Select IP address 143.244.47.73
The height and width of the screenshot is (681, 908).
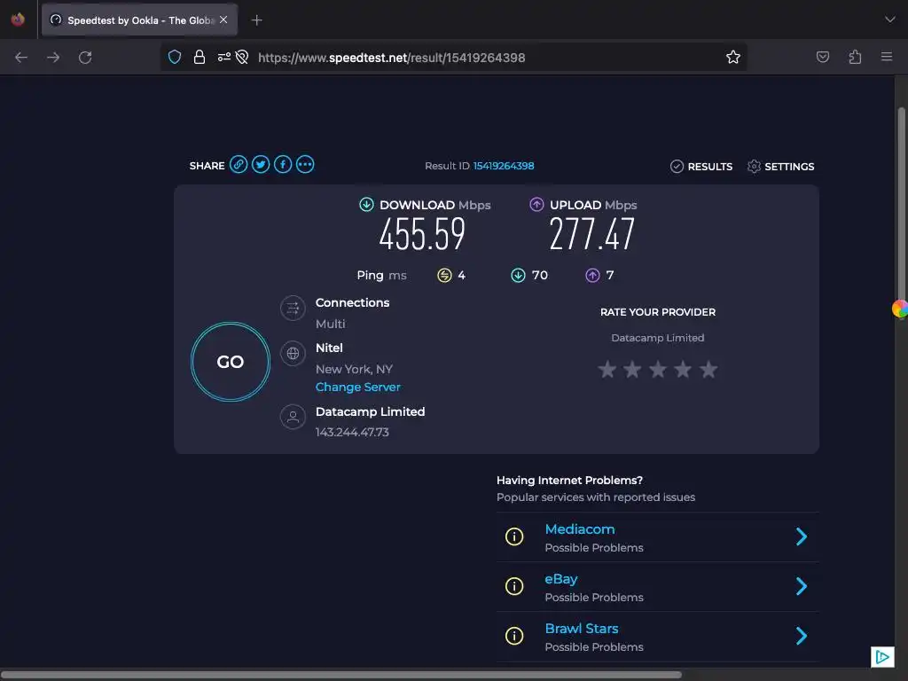(352, 432)
